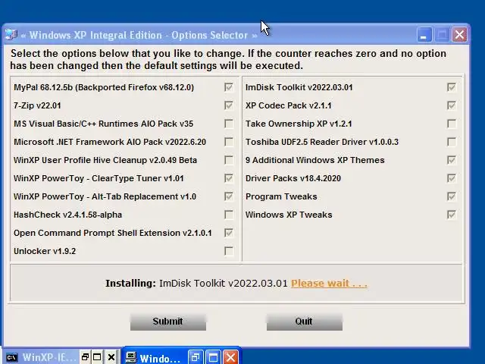The height and width of the screenshot is (364, 485).
Task: Click the 'MyPal 68.12.5b (Backported Firefox v68.12.0)' label
Action: pyautogui.click(x=104, y=87)
